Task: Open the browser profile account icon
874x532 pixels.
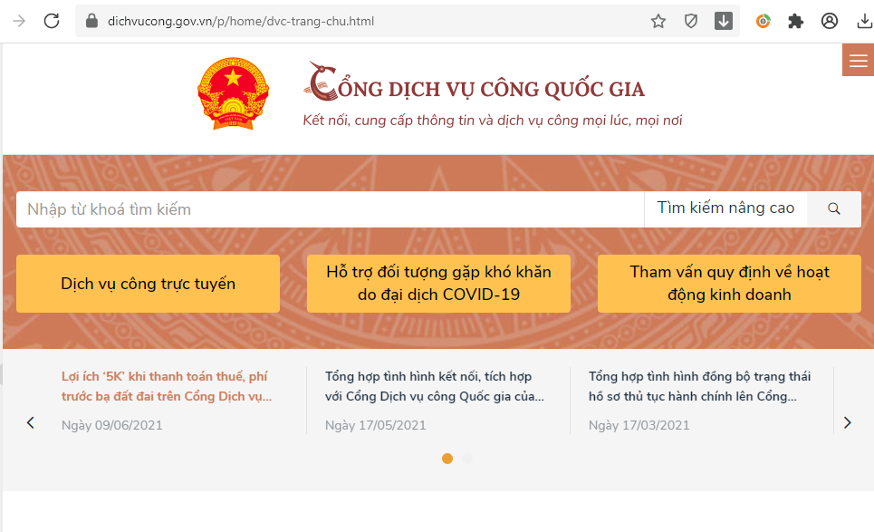Action: pyautogui.click(x=830, y=21)
